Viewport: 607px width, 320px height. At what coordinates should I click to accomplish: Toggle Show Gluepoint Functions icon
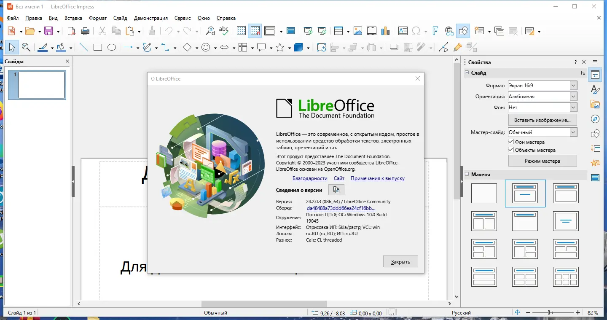coord(457,48)
